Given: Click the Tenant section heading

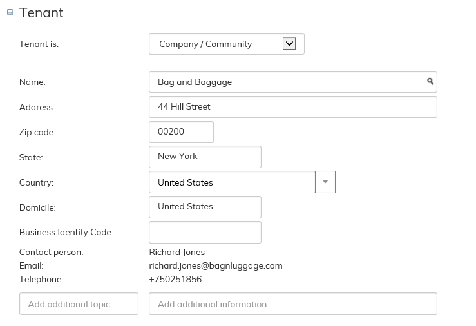Looking at the screenshot, I should pos(41,13).
